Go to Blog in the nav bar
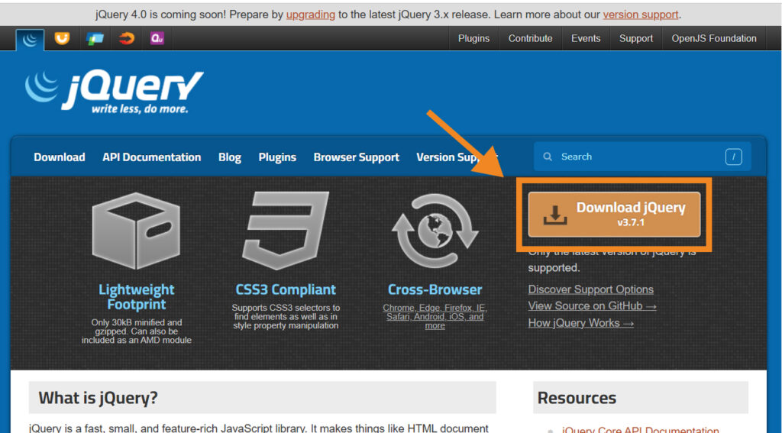The height and width of the screenshot is (433, 782). 229,157
